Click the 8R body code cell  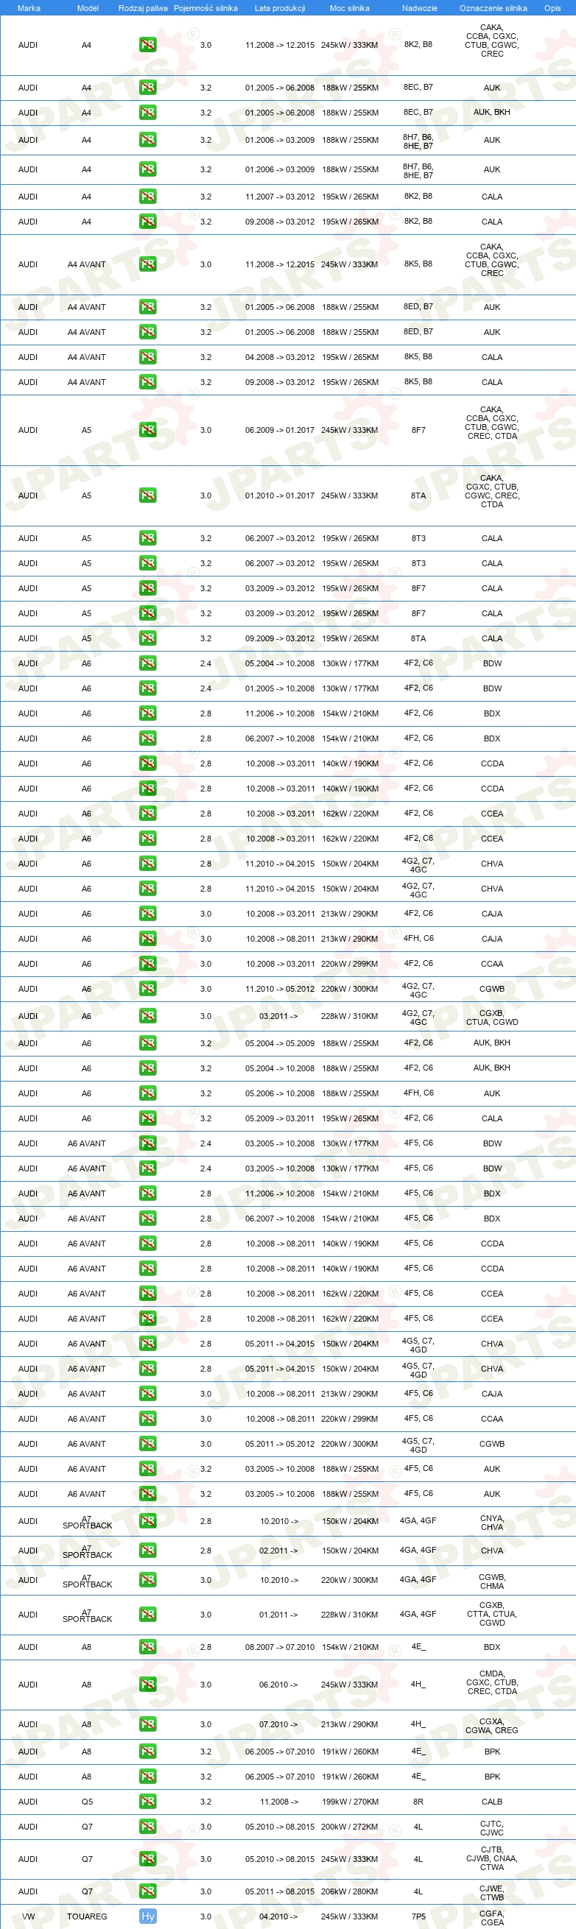[418, 1802]
